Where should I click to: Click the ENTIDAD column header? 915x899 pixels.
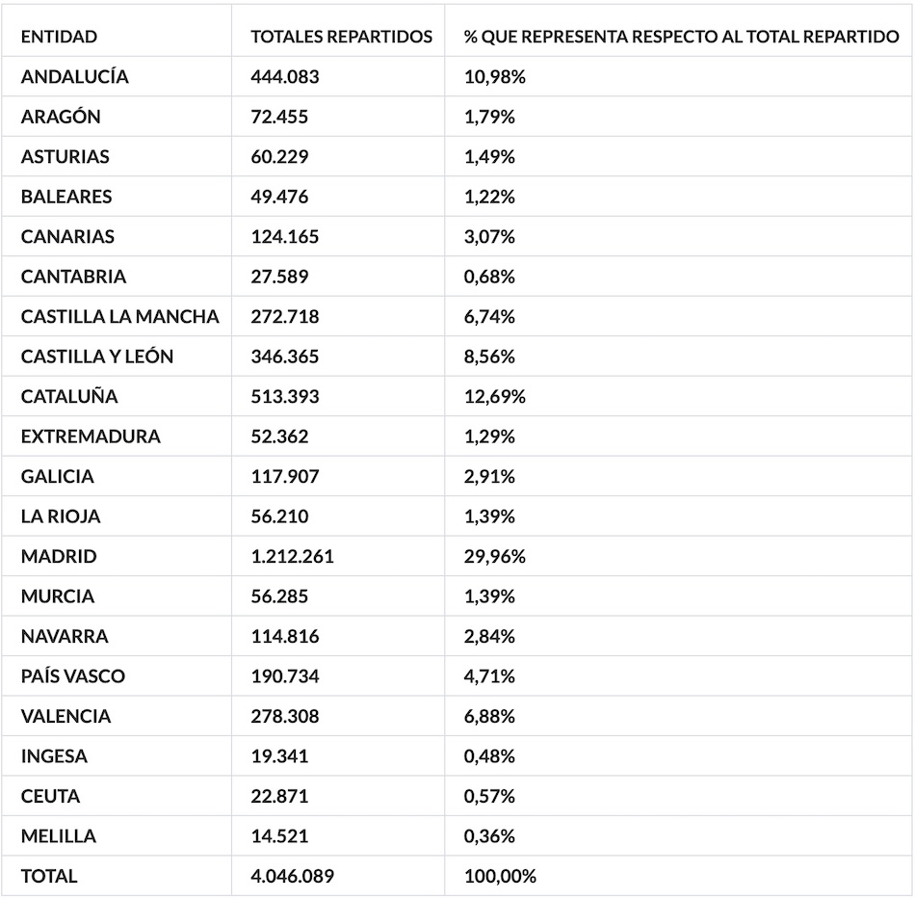coord(59,37)
